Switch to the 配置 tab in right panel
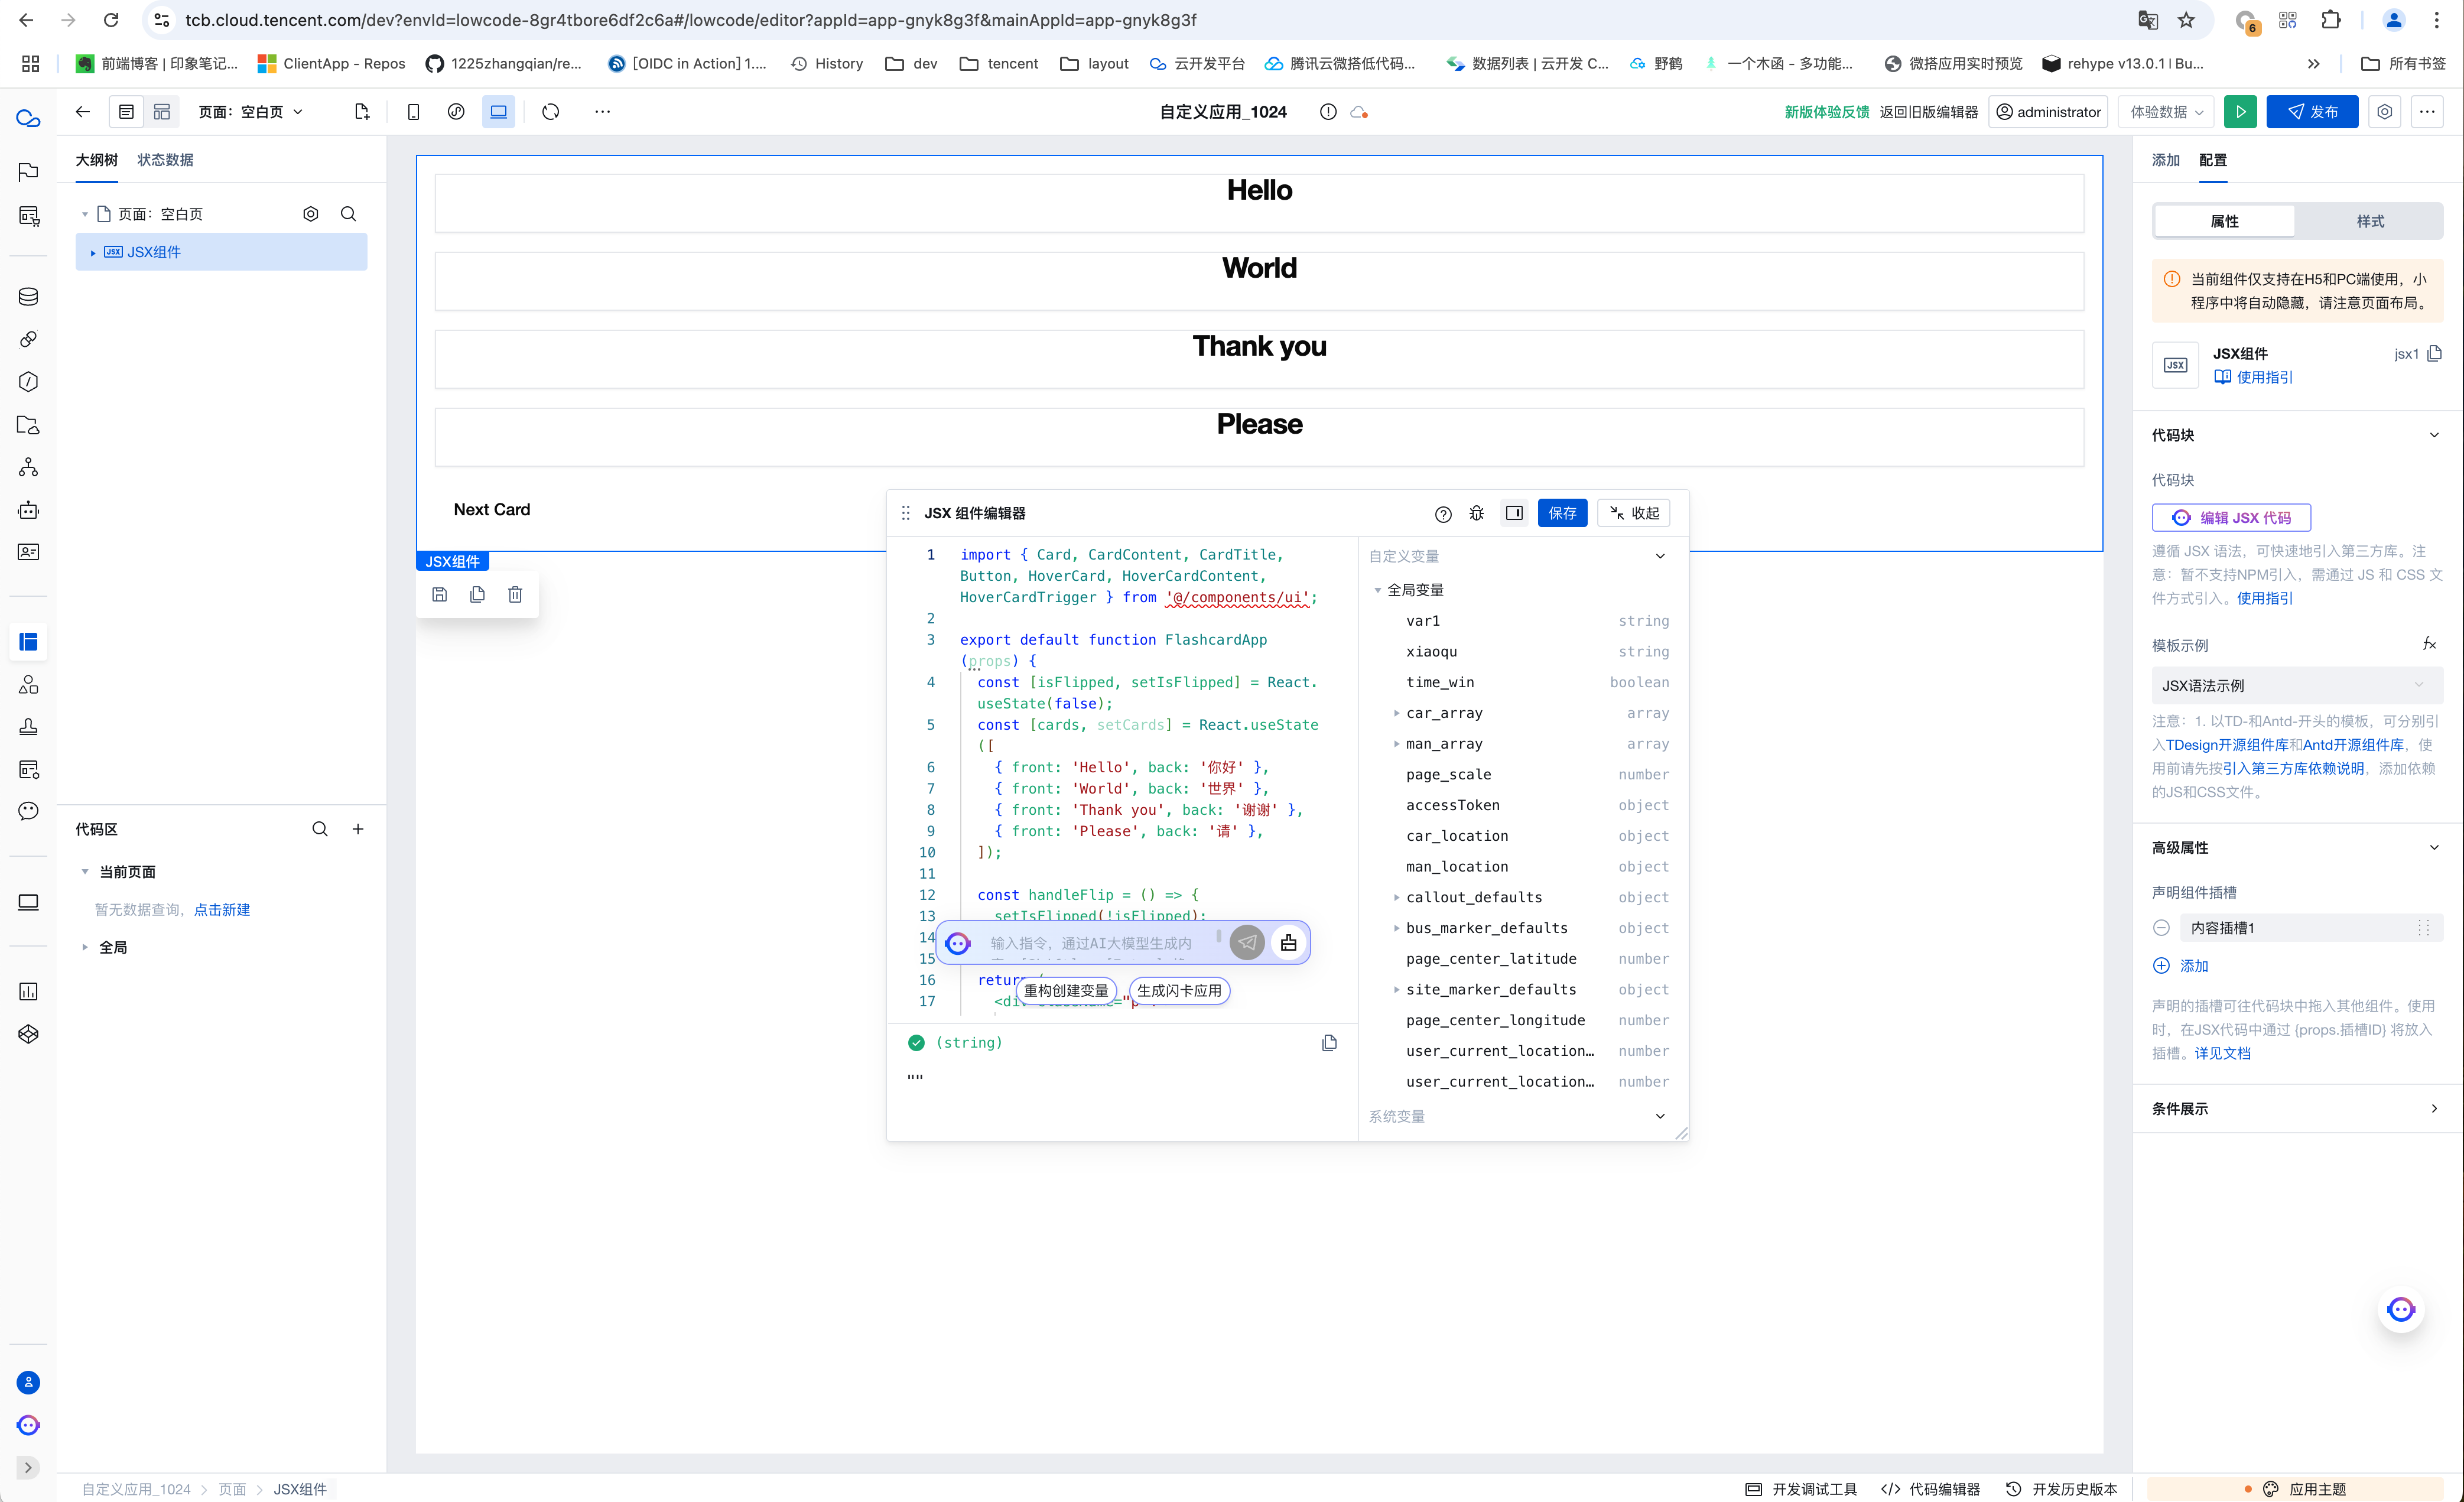The image size is (2464, 1502). 2213,160
